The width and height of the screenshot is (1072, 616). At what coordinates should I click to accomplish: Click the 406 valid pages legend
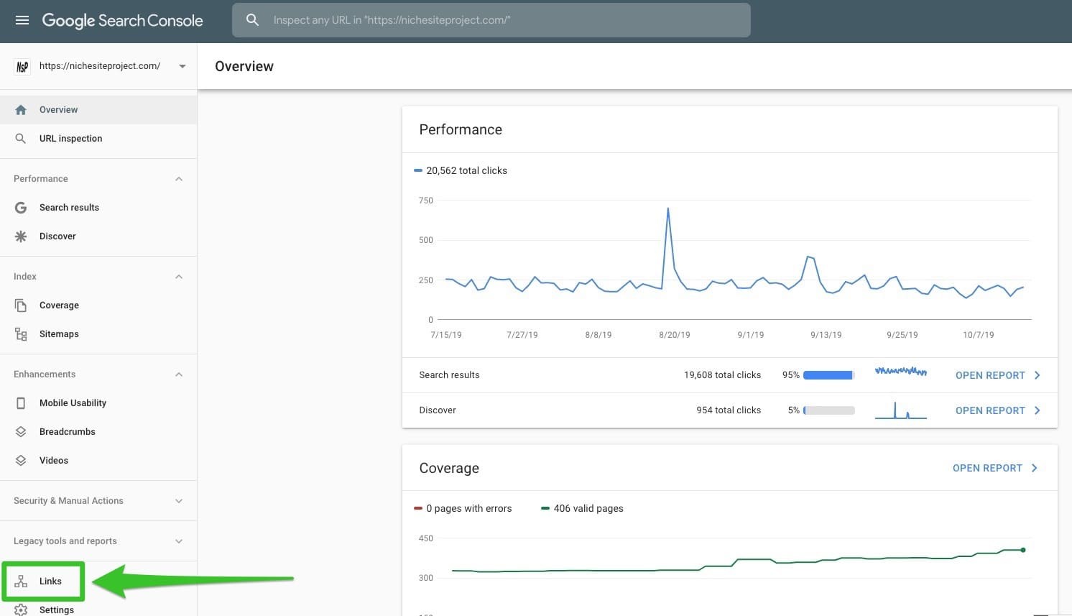pos(582,508)
